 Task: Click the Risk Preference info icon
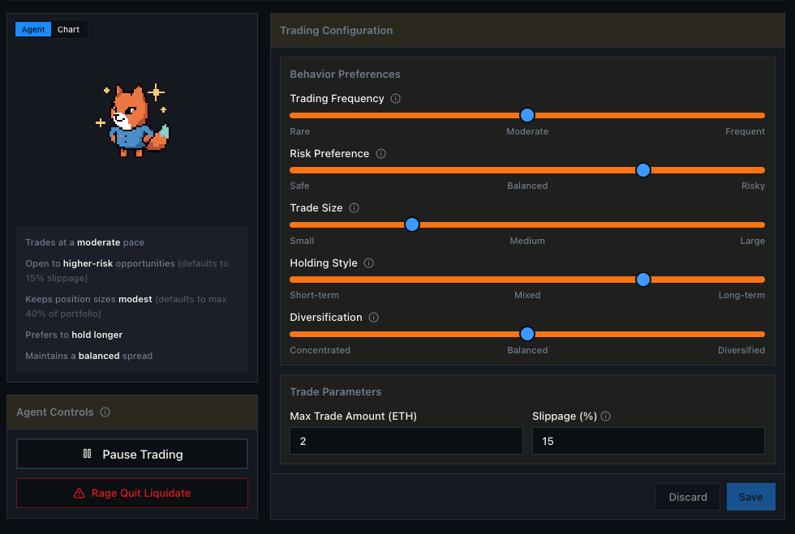click(380, 153)
